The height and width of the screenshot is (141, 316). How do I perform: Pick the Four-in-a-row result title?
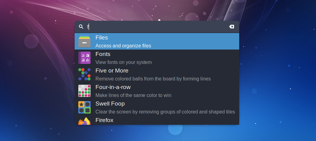pos(113,87)
